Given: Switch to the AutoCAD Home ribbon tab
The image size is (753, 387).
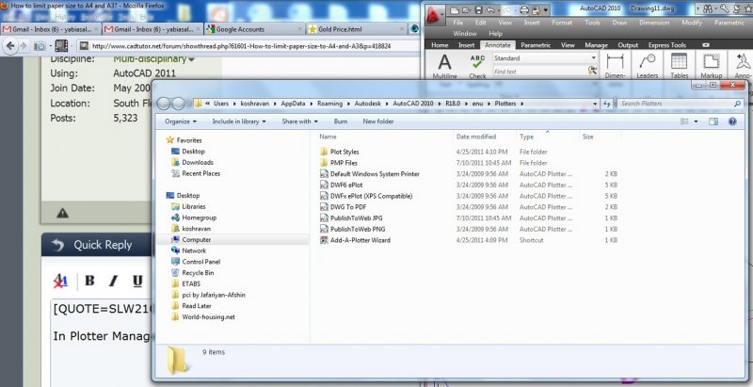Looking at the screenshot, I should 440,45.
